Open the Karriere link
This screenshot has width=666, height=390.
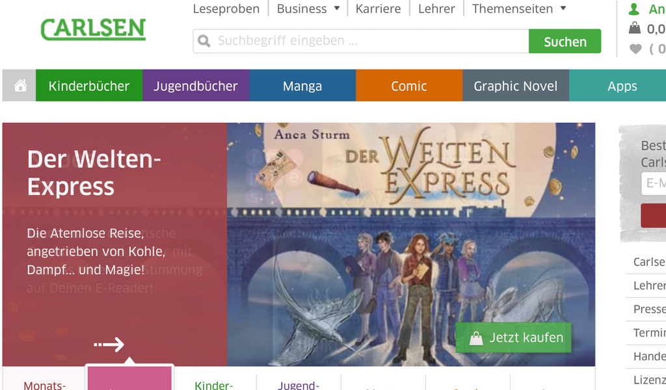[378, 8]
